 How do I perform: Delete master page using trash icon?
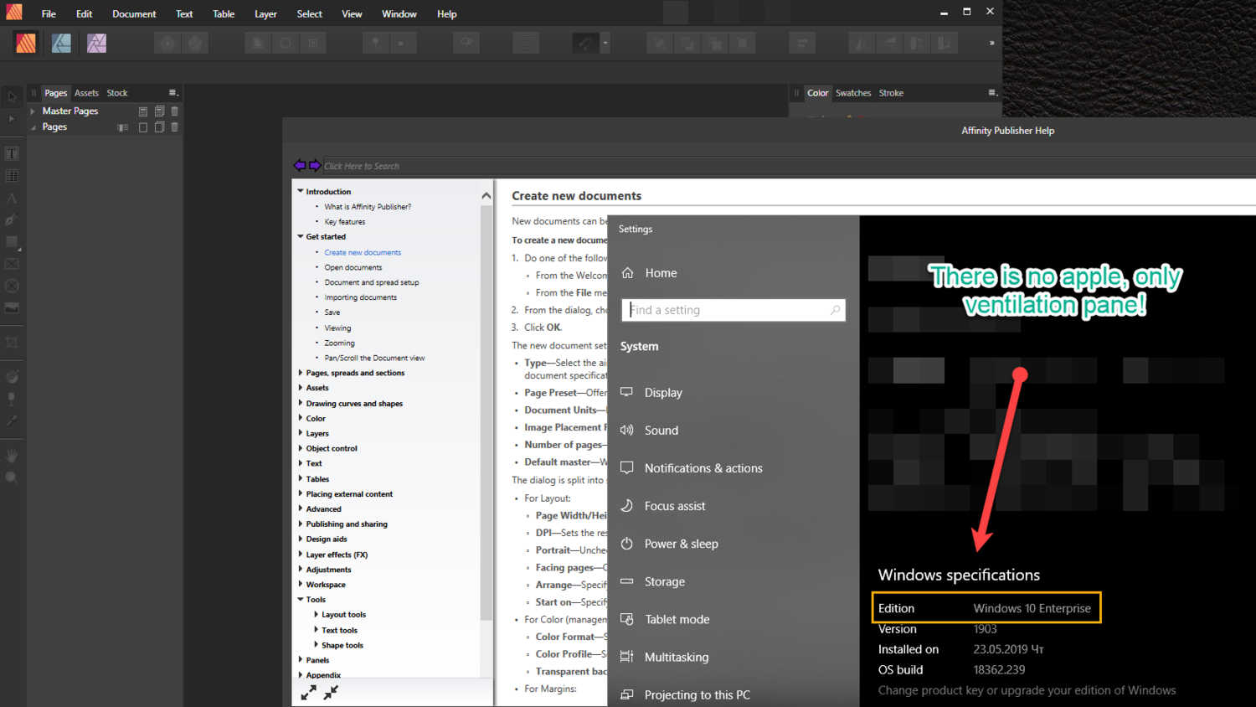pyautogui.click(x=174, y=111)
